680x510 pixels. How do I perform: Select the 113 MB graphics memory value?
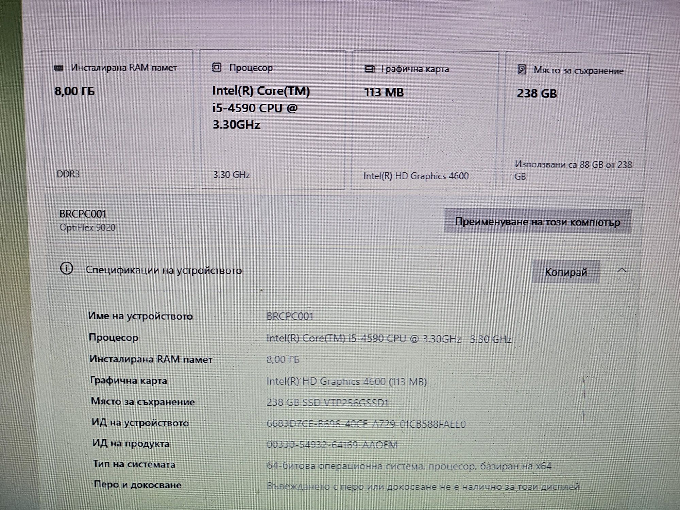[384, 92]
